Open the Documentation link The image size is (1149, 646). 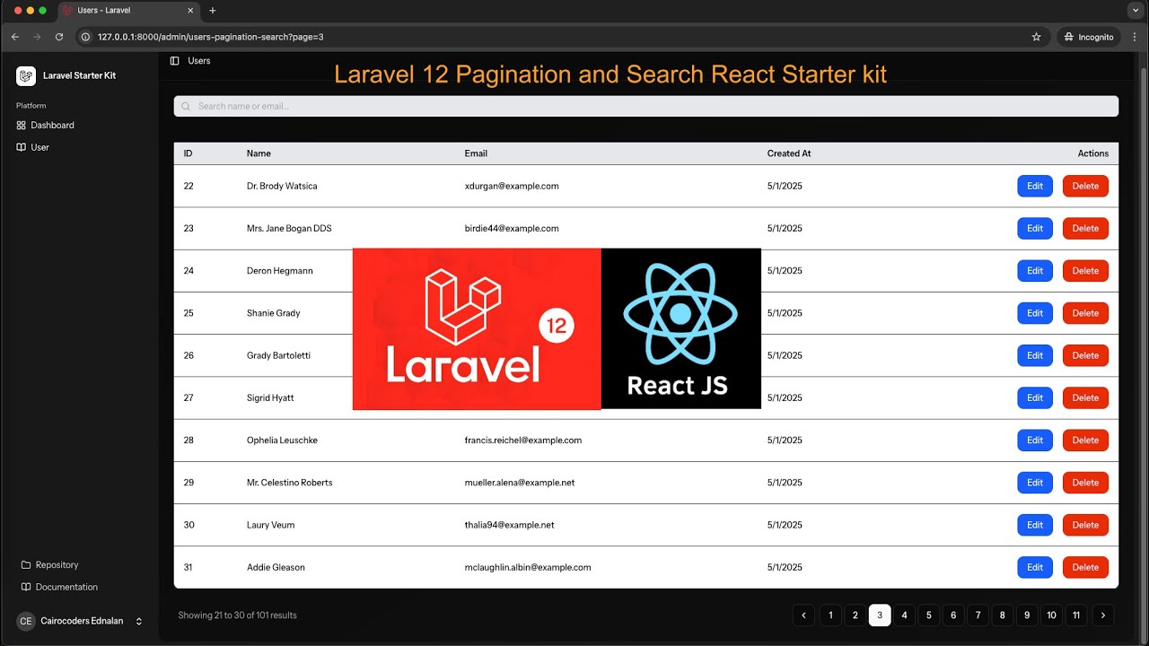click(x=59, y=587)
